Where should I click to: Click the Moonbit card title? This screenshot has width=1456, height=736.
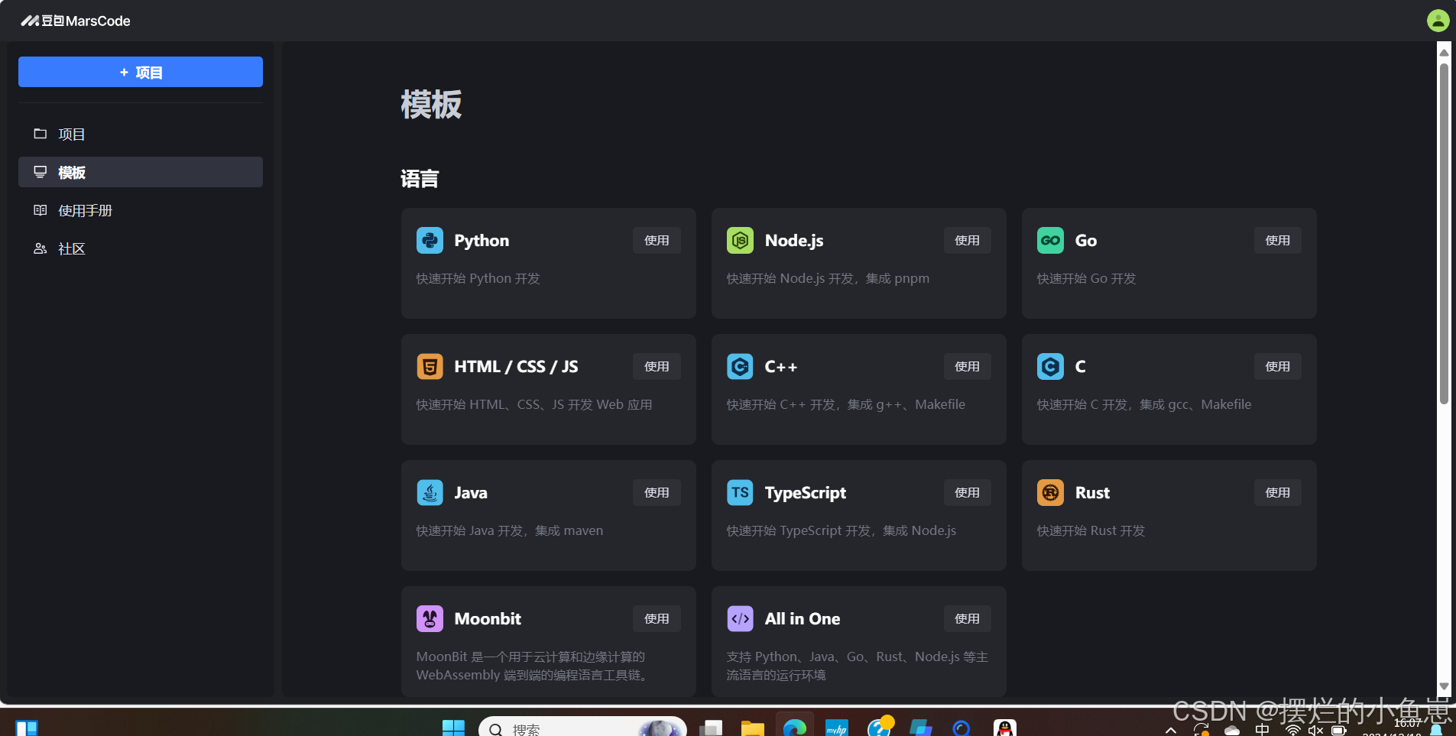[488, 619]
